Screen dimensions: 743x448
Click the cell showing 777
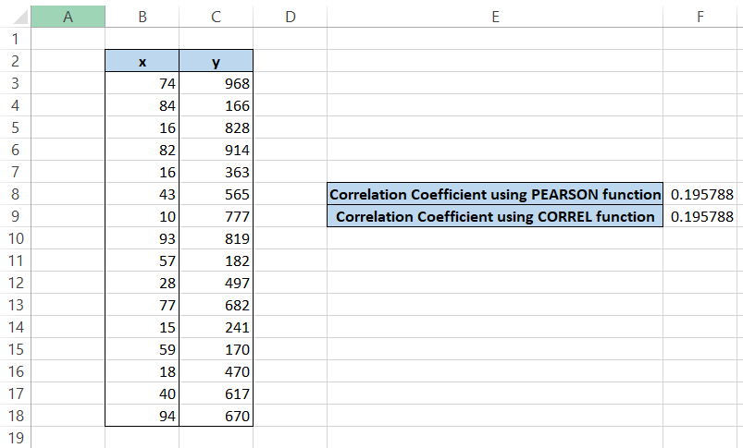[216, 216]
